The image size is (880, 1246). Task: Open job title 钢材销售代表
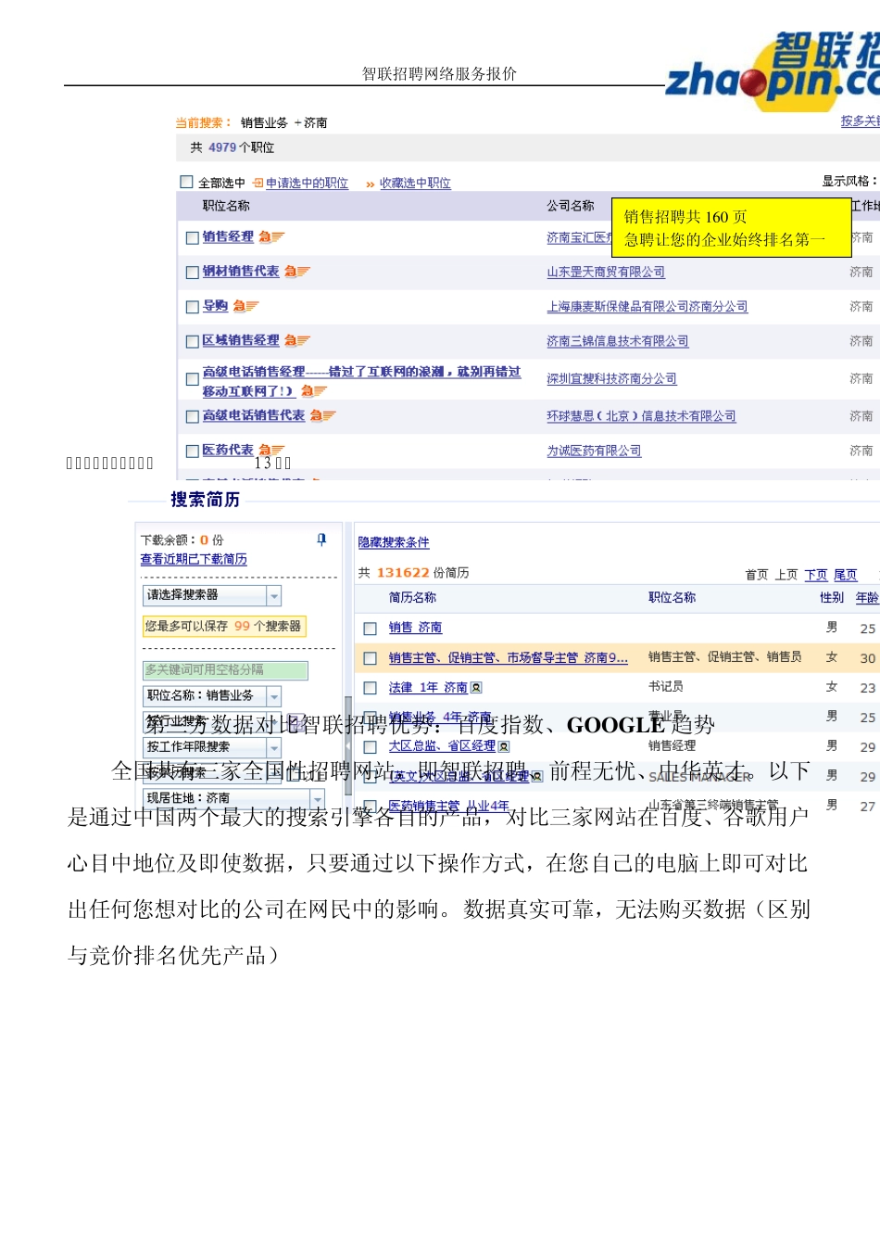[x=241, y=271]
